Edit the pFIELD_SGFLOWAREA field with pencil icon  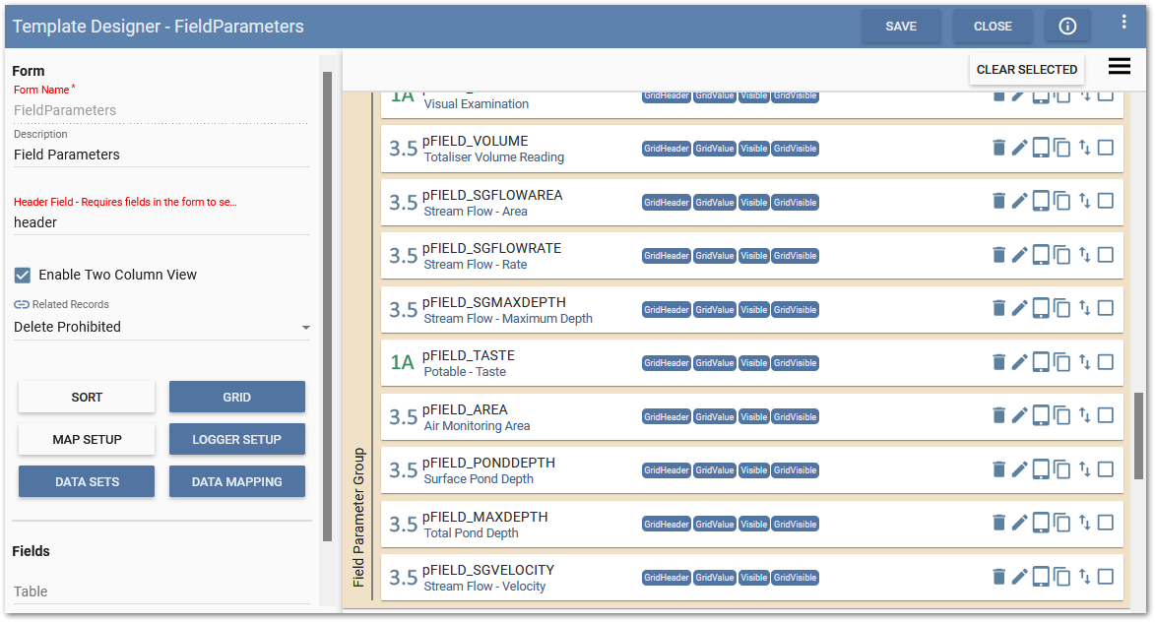tap(1019, 201)
